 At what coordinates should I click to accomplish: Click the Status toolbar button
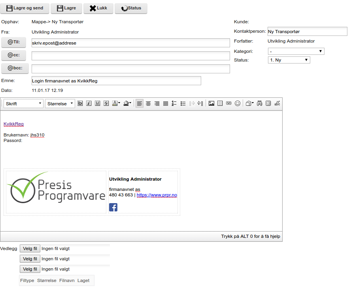point(131,8)
